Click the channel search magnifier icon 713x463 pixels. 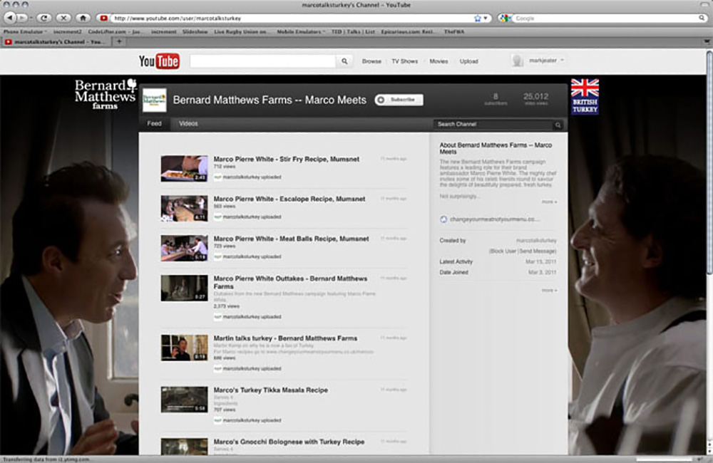[558, 125]
